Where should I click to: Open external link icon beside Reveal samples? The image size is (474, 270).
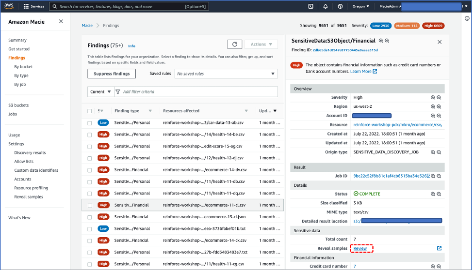(439, 248)
